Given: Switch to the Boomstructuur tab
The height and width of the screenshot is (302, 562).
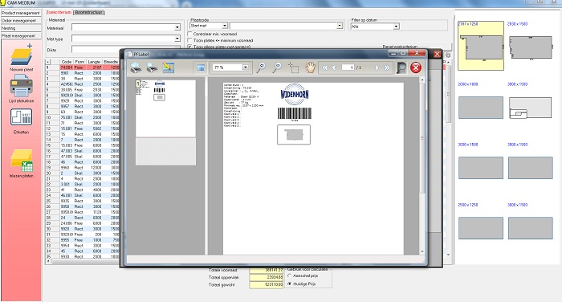Looking at the screenshot, I should [89, 12].
